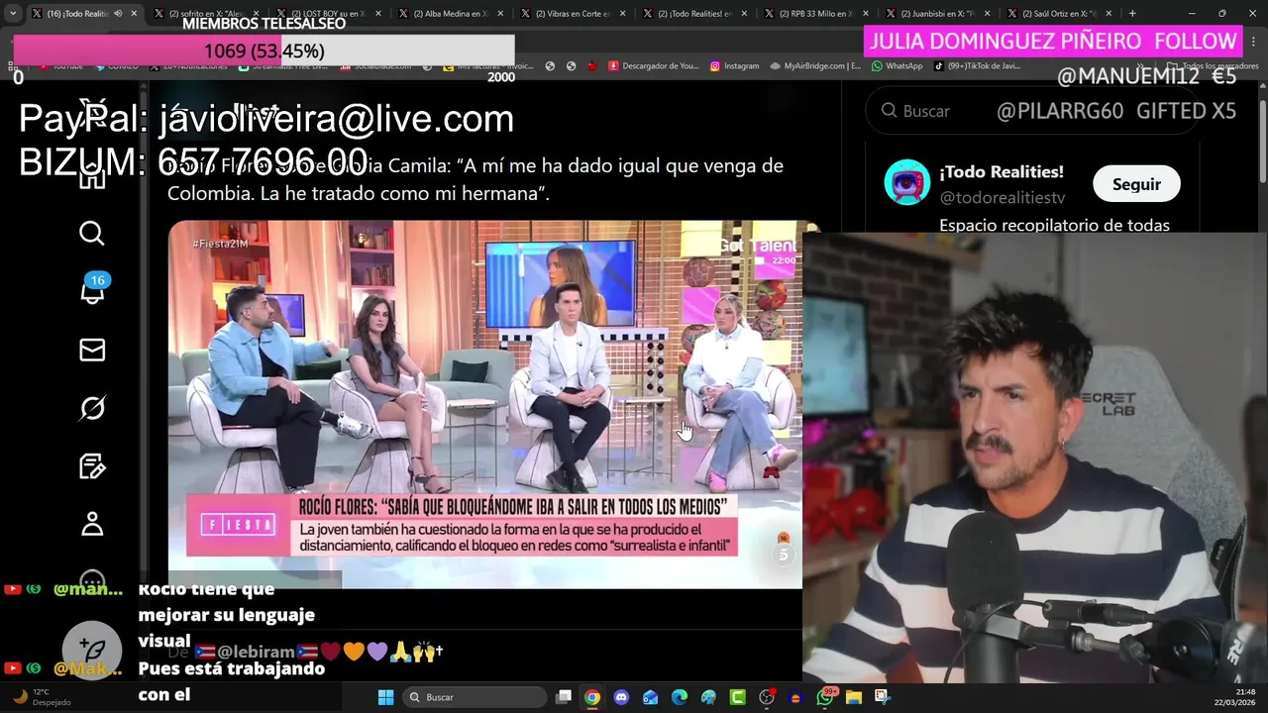Open Snipping Tool in the taskbar
The width and height of the screenshot is (1268, 713).
[x=883, y=697]
